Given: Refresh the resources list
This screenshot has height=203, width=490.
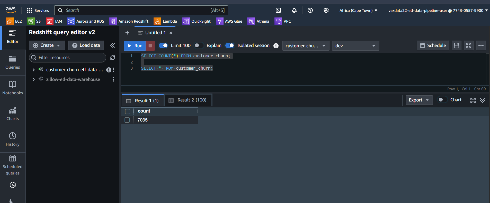Looking at the screenshot, I should [x=113, y=58].
